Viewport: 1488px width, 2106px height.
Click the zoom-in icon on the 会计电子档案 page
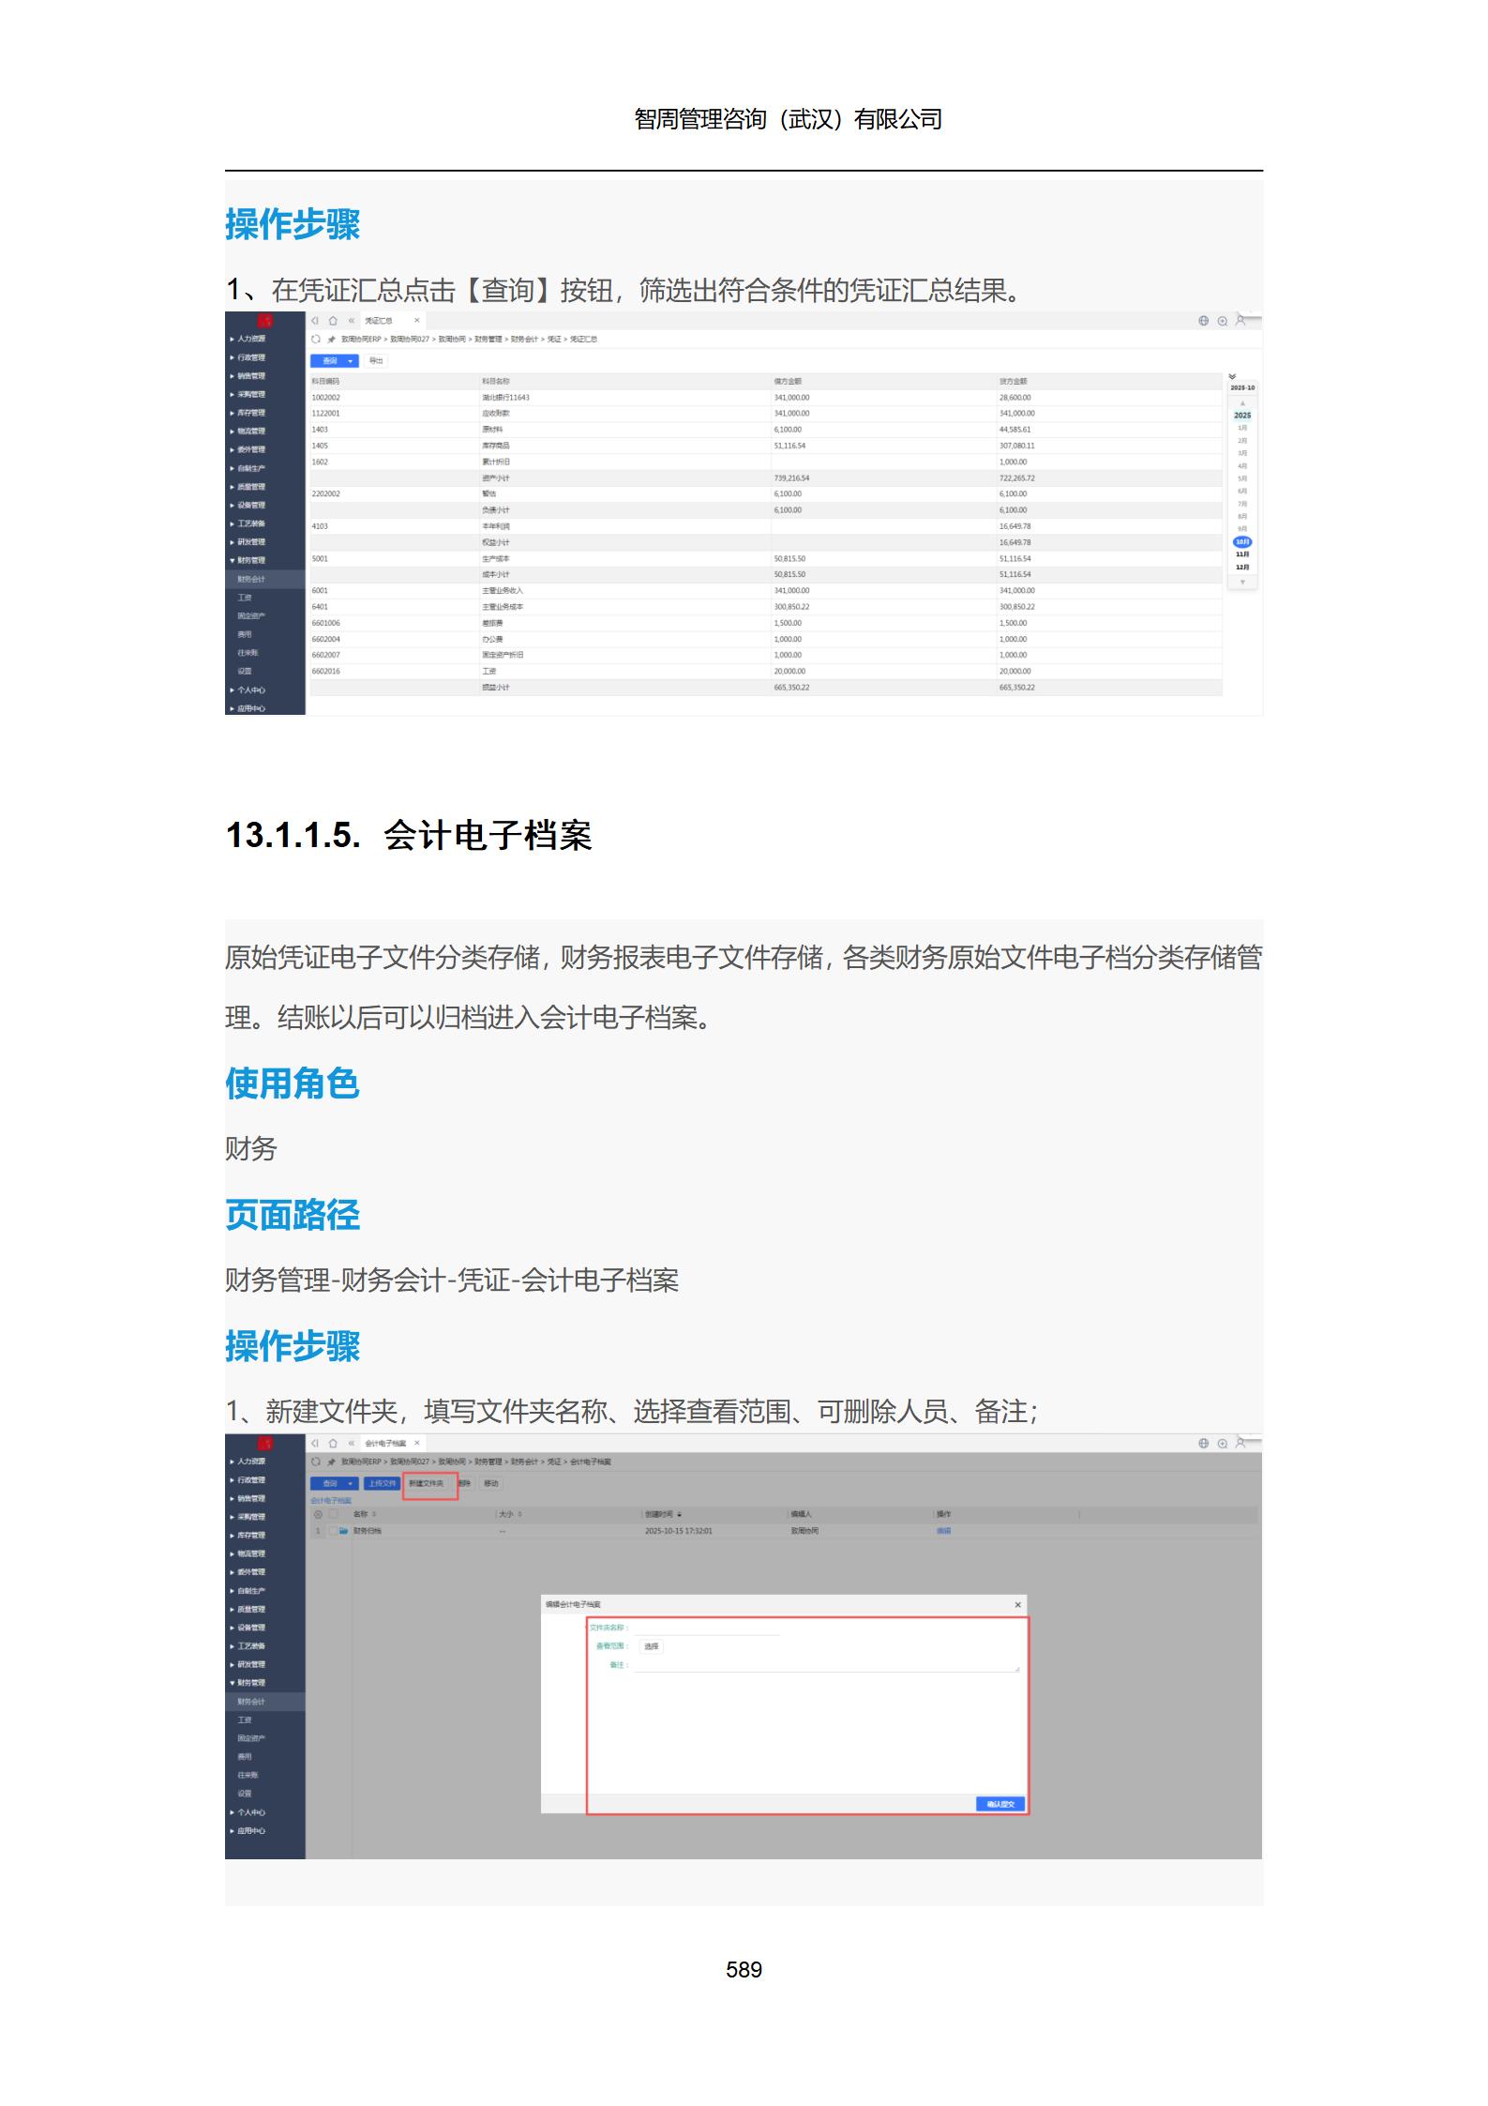pos(1222,1444)
